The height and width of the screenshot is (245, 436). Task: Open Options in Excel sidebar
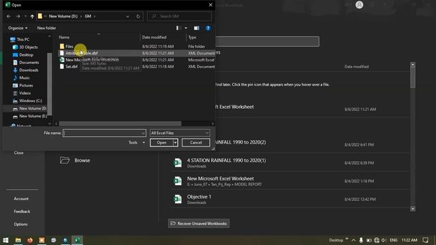coord(20,224)
